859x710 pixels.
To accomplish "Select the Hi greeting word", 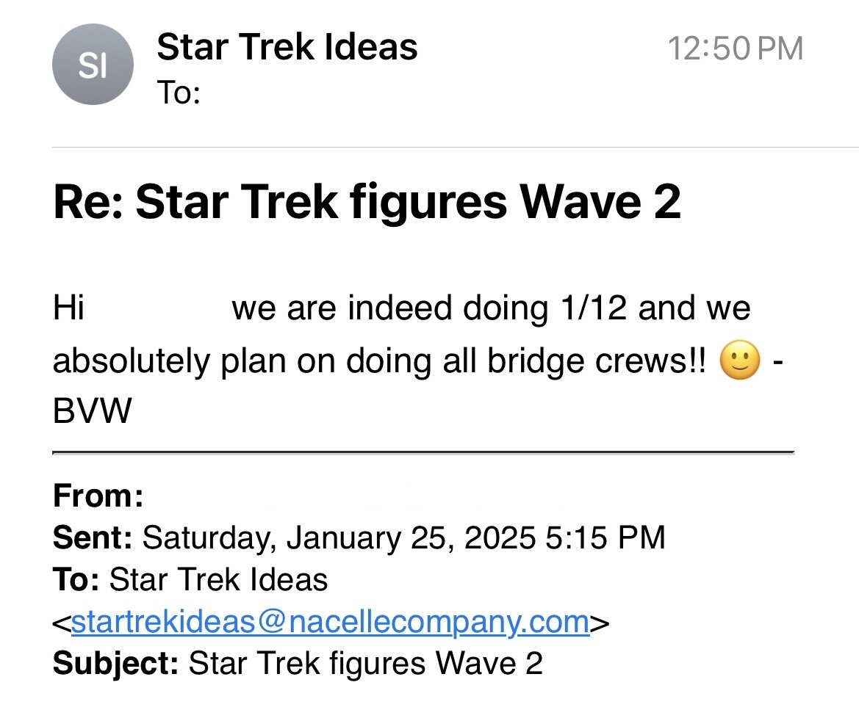I will pyautogui.click(x=68, y=307).
